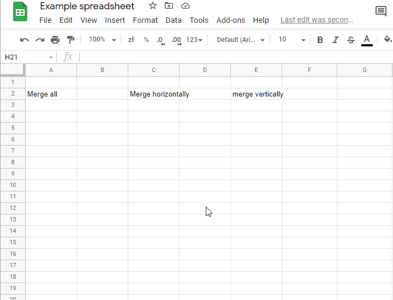Star the Example spreadsheet document
The width and height of the screenshot is (393, 300).
(x=153, y=6)
